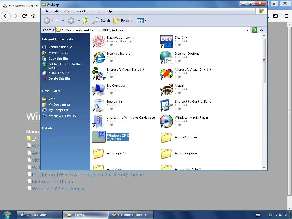Image resolution: width=292 pixels, height=219 pixels.
Task: Toggle the Folders pane
Action: [x=123, y=21]
